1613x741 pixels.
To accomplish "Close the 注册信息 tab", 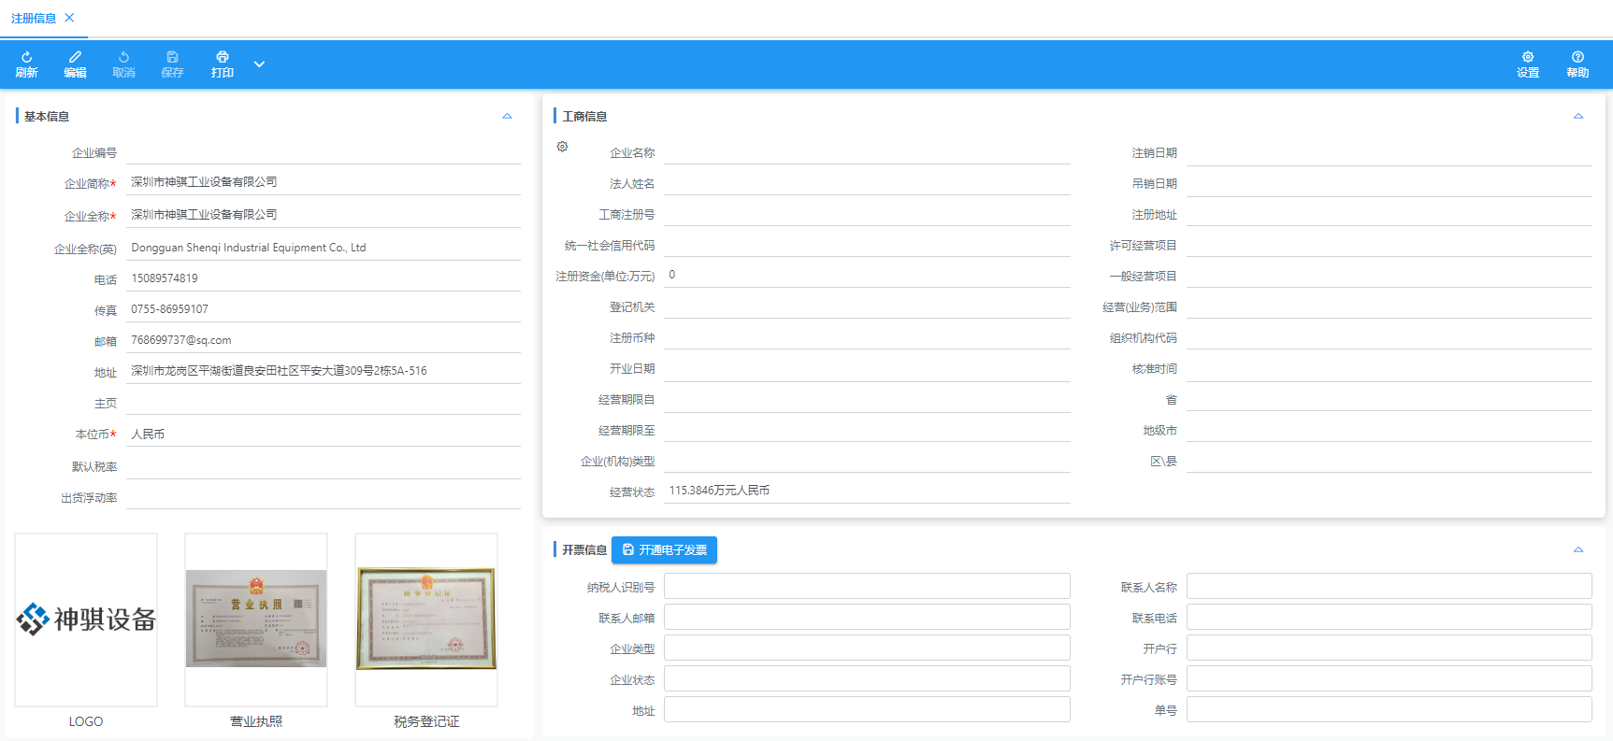I will click(69, 18).
